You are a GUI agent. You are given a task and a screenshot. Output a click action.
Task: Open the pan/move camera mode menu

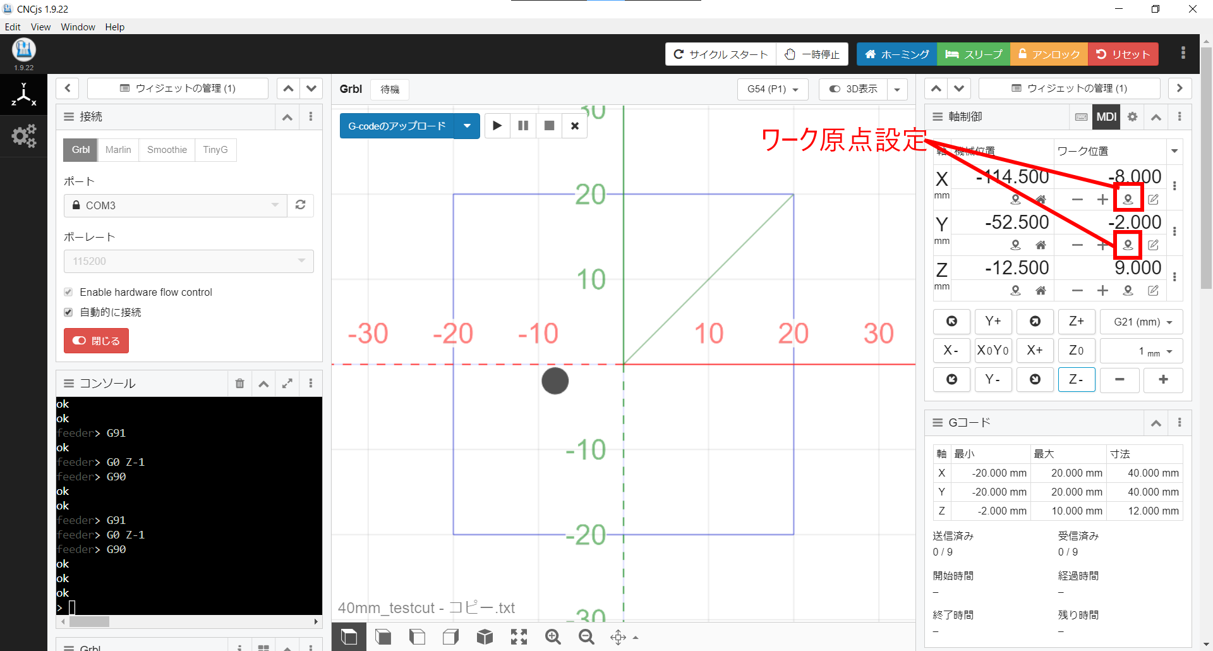(624, 636)
